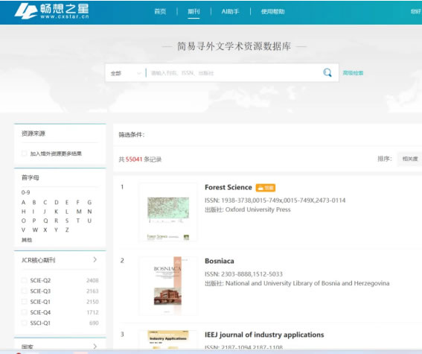Click the orange badge next to Forest Science
The image size is (422, 354).
click(x=266, y=188)
